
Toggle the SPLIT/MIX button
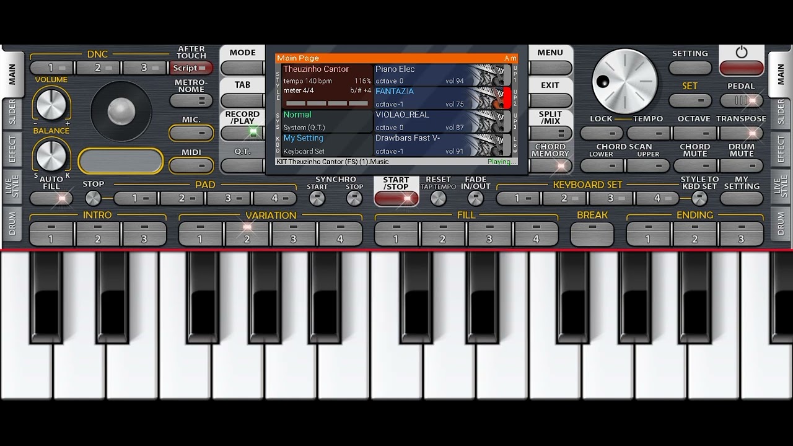550,133
